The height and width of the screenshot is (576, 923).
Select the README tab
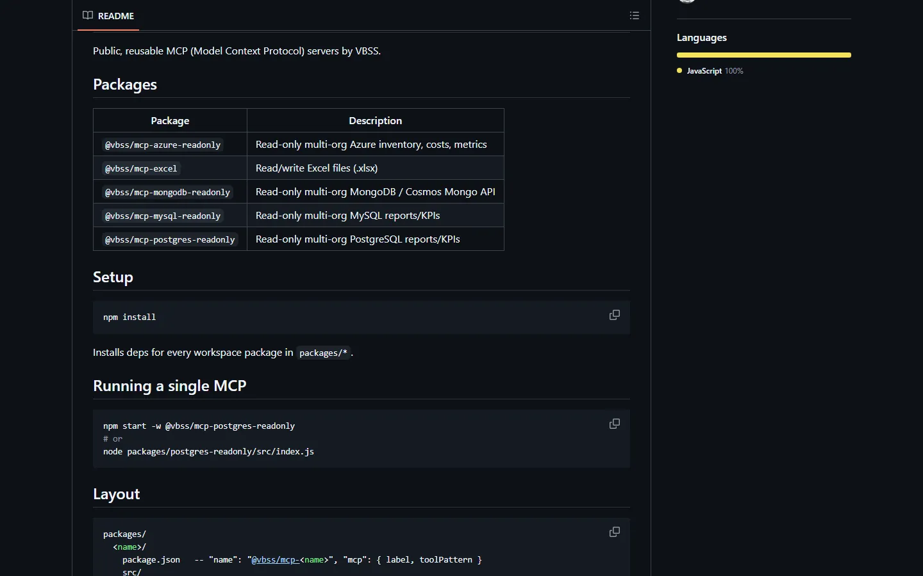(x=108, y=15)
